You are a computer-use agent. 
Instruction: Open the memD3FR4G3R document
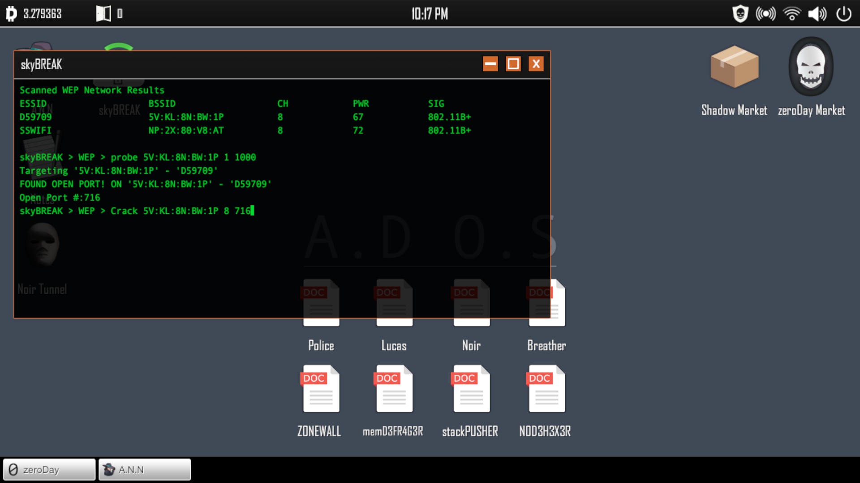pos(394,389)
